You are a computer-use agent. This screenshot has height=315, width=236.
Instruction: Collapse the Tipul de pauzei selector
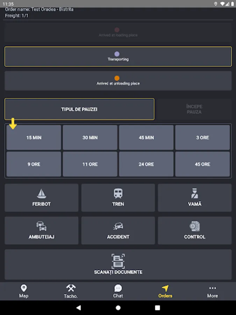click(79, 109)
